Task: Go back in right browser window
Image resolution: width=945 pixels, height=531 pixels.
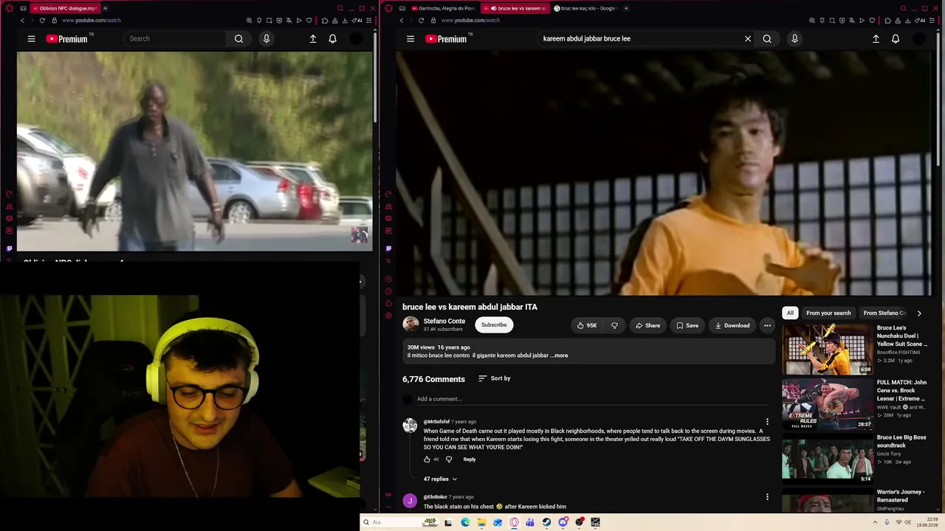Action: 402,21
